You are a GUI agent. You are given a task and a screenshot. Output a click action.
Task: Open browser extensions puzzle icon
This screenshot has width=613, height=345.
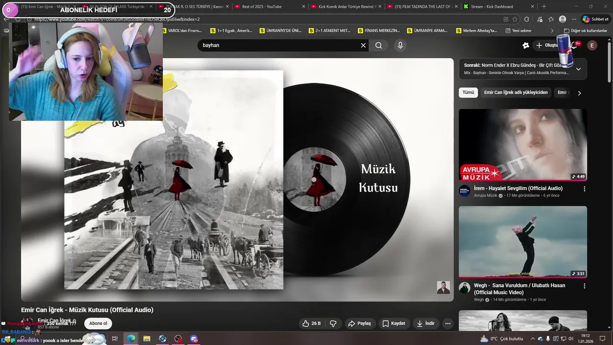pos(526,19)
